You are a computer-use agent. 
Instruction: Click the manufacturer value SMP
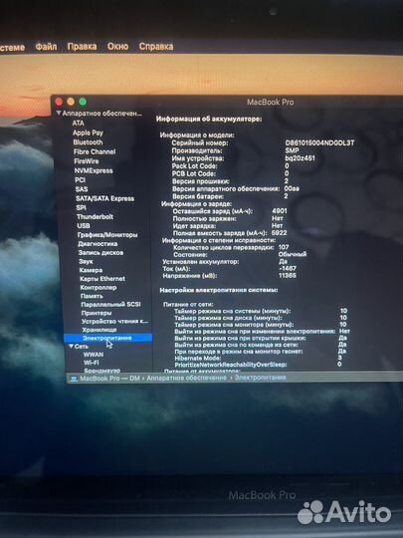point(292,150)
